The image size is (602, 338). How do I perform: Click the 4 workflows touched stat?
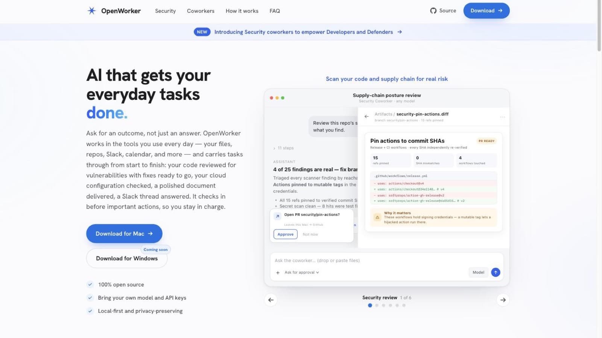pos(476,160)
